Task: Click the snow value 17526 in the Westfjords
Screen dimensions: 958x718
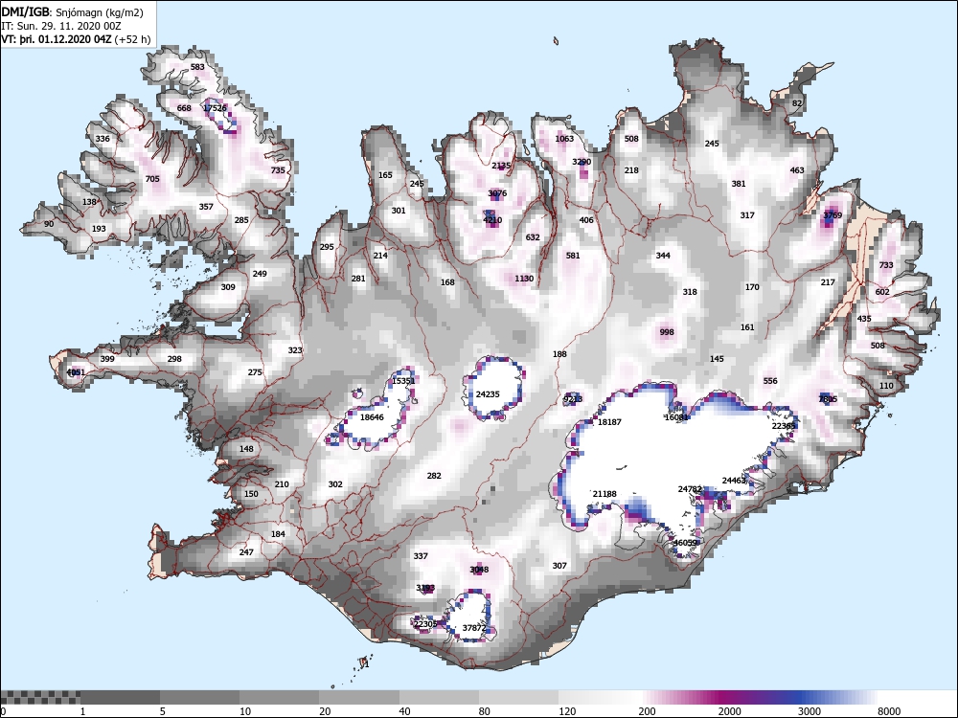Action: (x=215, y=108)
